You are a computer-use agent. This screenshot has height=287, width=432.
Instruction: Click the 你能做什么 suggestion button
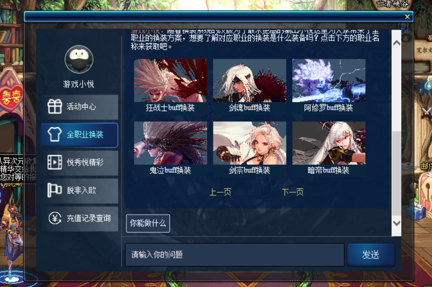pyautogui.click(x=148, y=223)
